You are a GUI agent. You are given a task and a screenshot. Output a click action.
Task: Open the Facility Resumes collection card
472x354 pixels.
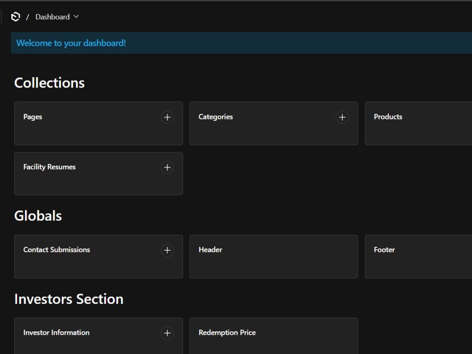[x=99, y=174]
